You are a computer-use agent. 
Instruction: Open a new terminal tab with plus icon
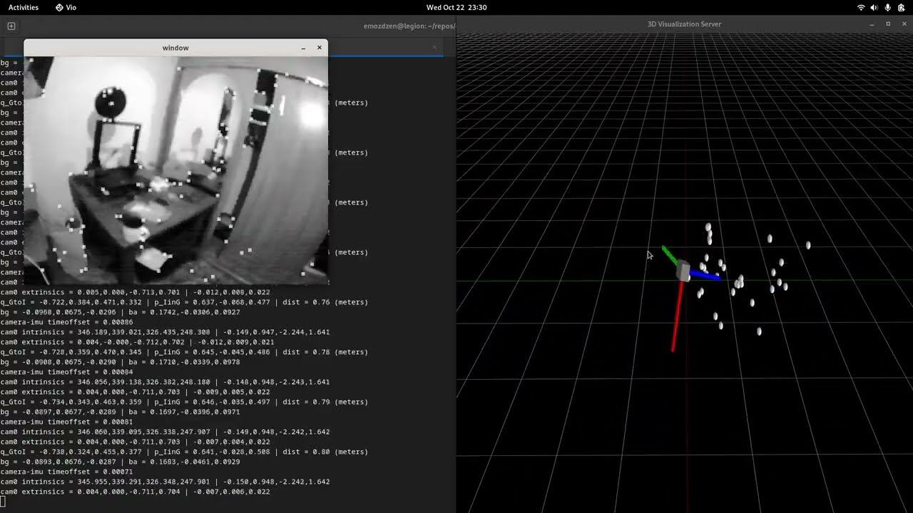coord(11,26)
